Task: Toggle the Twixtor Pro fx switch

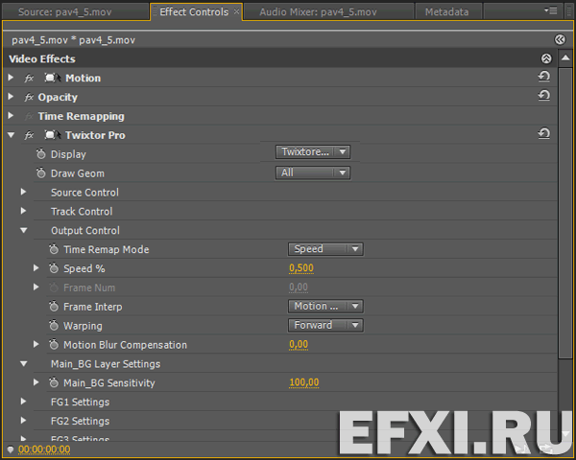Action: [29, 135]
